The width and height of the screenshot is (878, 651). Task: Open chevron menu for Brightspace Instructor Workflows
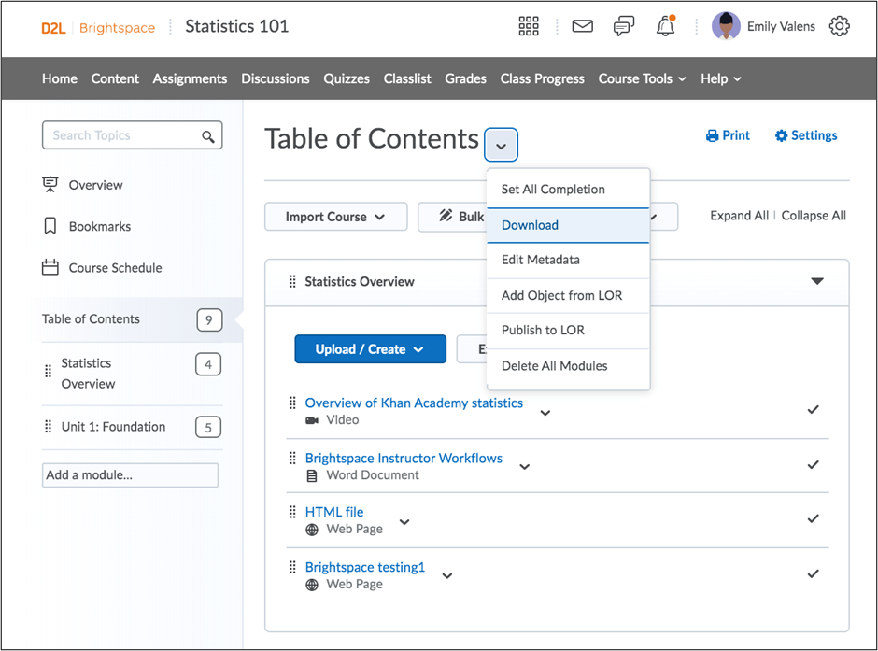pos(525,467)
